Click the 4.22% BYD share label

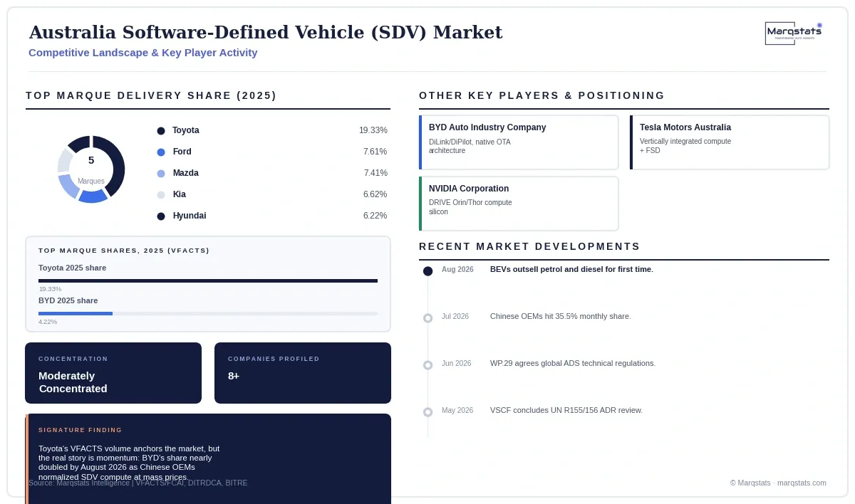tap(48, 322)
